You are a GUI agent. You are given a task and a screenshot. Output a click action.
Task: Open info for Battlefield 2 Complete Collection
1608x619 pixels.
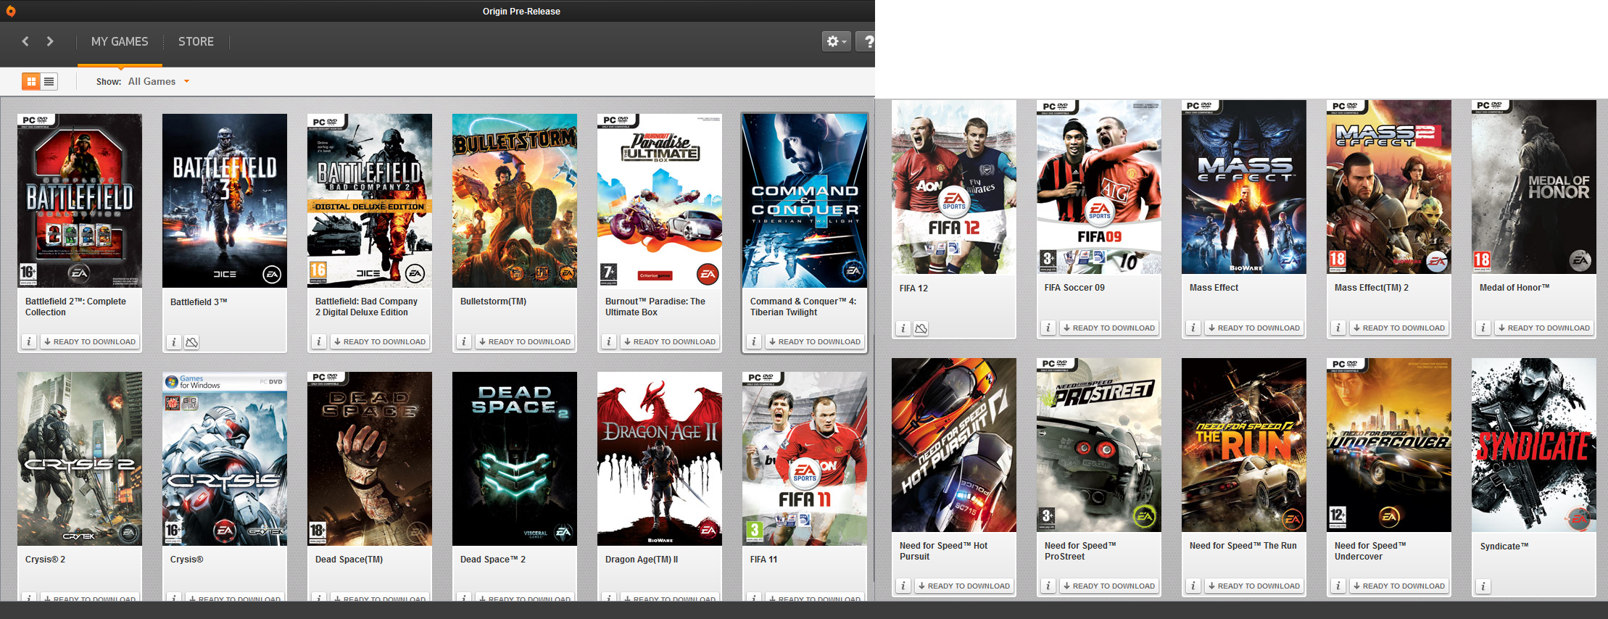tap(29, 341)
